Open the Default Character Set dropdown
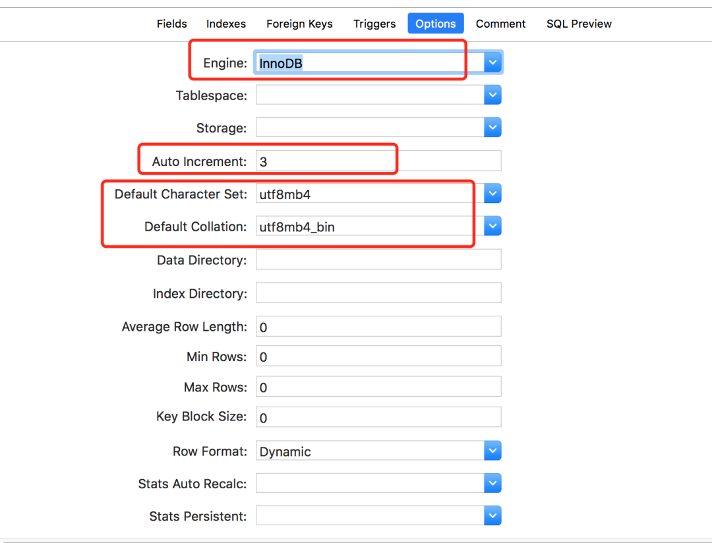The image size is (712, 543). (492, 193)
